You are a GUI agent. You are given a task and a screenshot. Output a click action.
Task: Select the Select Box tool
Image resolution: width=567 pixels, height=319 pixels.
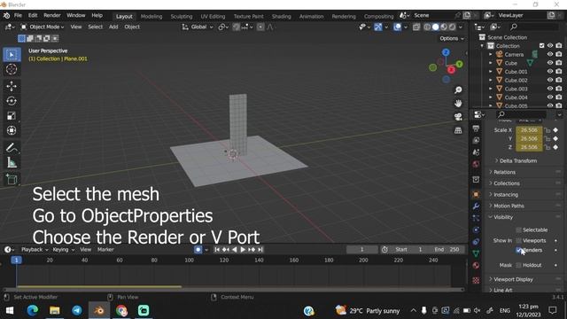(12, 55)
